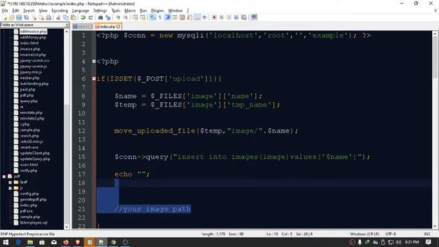Expand the fpdf folder
Image resolution: width=439 pixels, height=247 pixels.
(x=10, y=183)
